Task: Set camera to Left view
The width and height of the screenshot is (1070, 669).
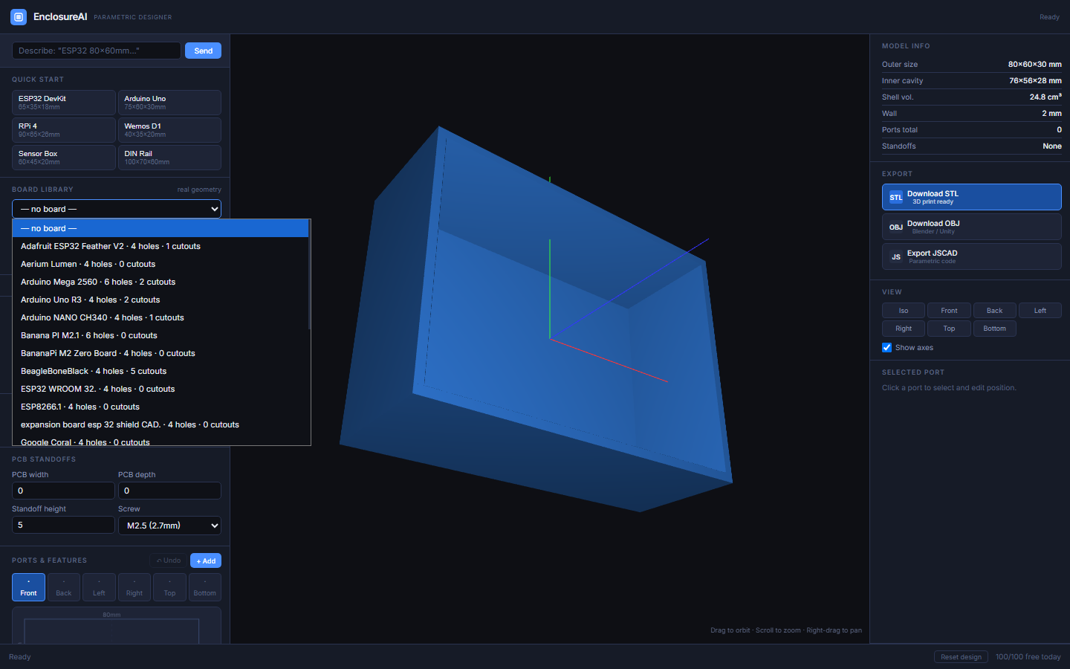Action: point(1040,311)
